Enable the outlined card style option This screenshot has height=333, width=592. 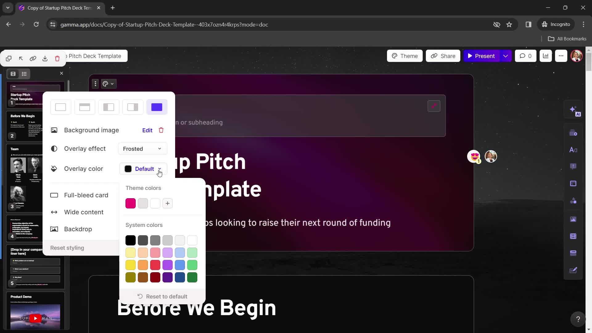click(60, 107)
